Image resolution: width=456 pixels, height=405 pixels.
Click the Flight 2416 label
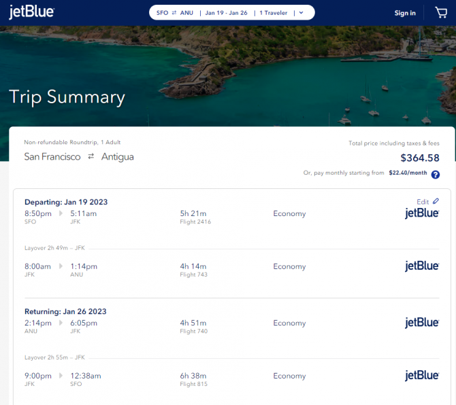[195, 222]
